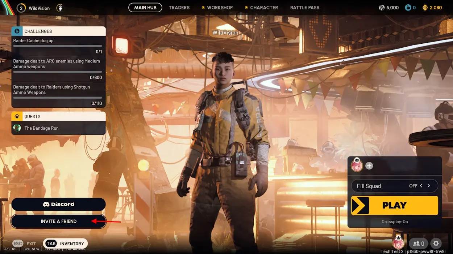Switch to the Traders tab
Viewport: 453px width, 254px height.
179,8
